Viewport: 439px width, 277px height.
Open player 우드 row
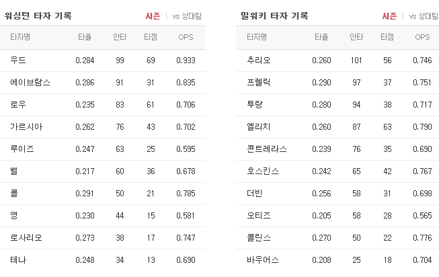click(102, 61)
